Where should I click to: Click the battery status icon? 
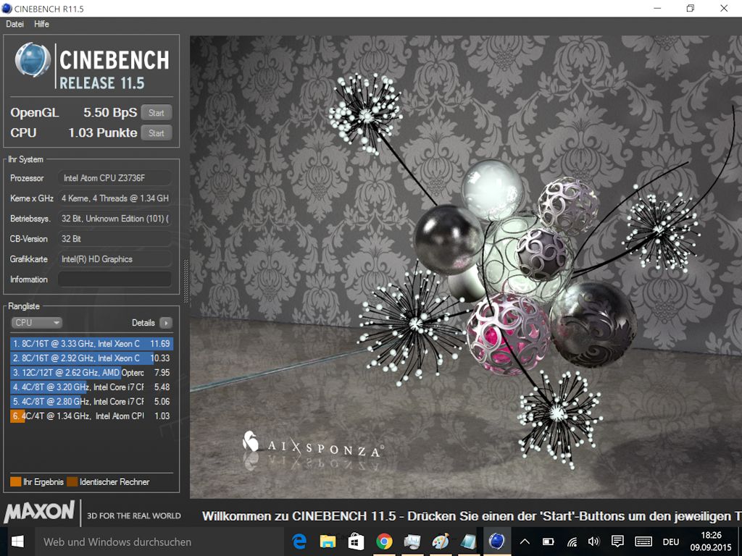click(x=548, y=542)
